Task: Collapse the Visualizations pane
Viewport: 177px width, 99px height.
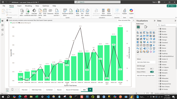Action: point(155,21)
